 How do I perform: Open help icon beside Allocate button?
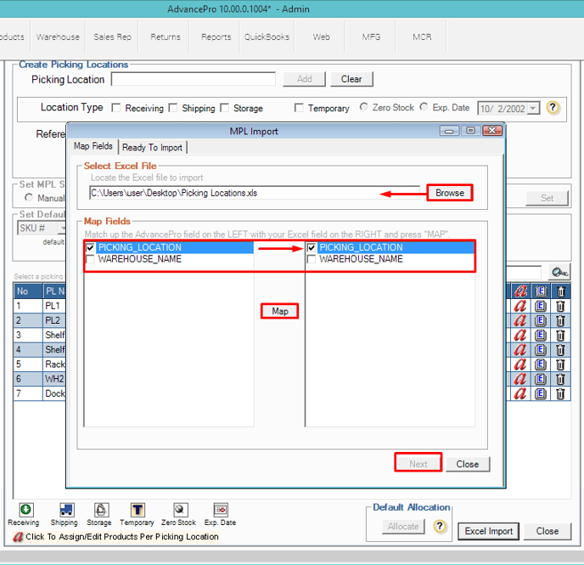tap(440, 526)
